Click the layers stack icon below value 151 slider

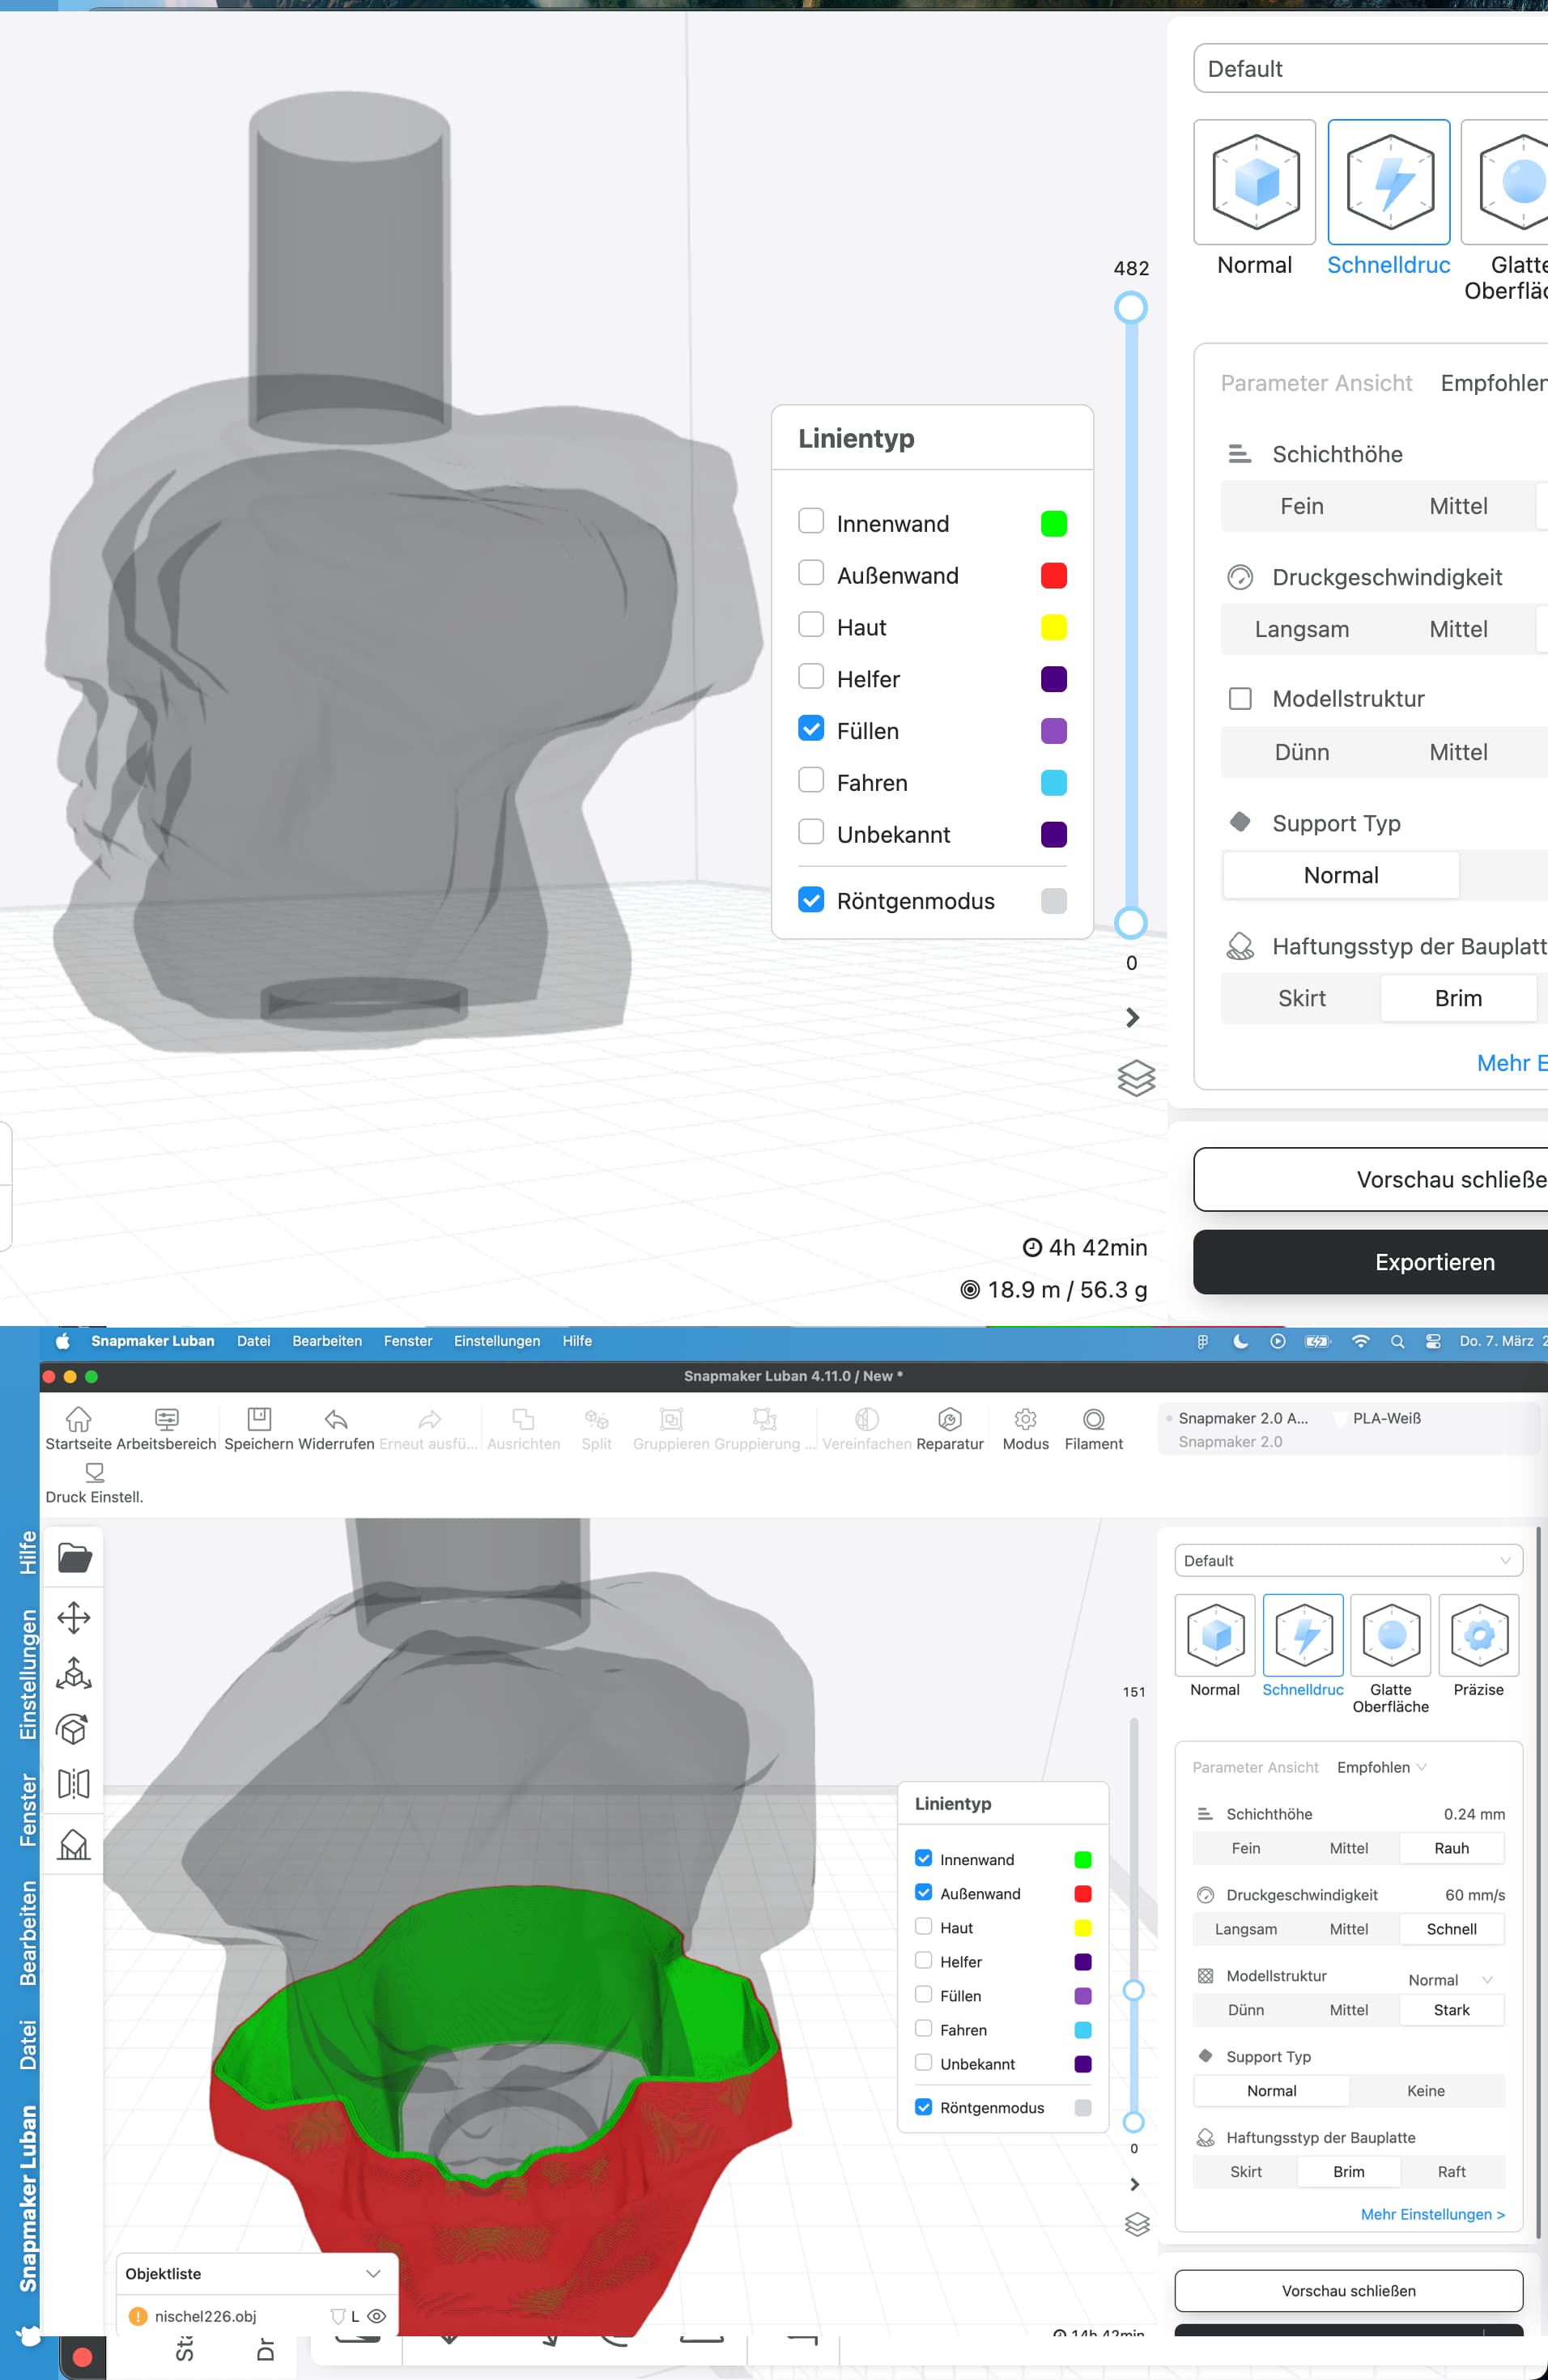1137,2224
